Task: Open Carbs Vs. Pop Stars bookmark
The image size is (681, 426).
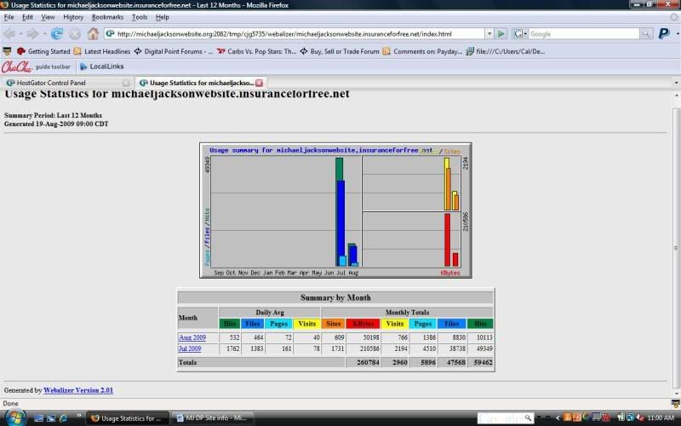Action: click(x=257, y=51)
